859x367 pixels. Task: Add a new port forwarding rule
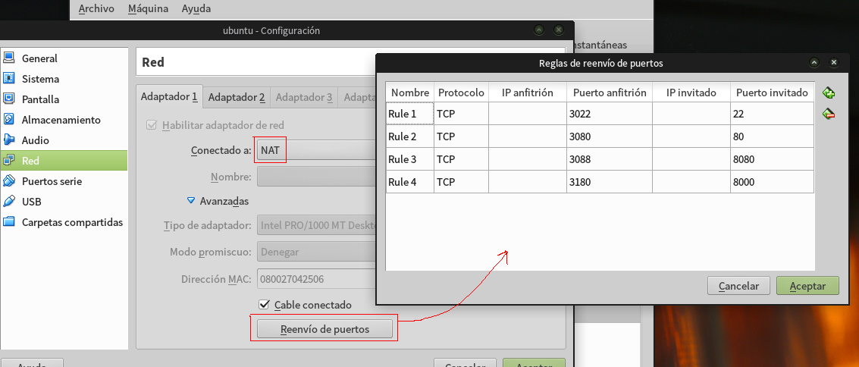[829, 93]
